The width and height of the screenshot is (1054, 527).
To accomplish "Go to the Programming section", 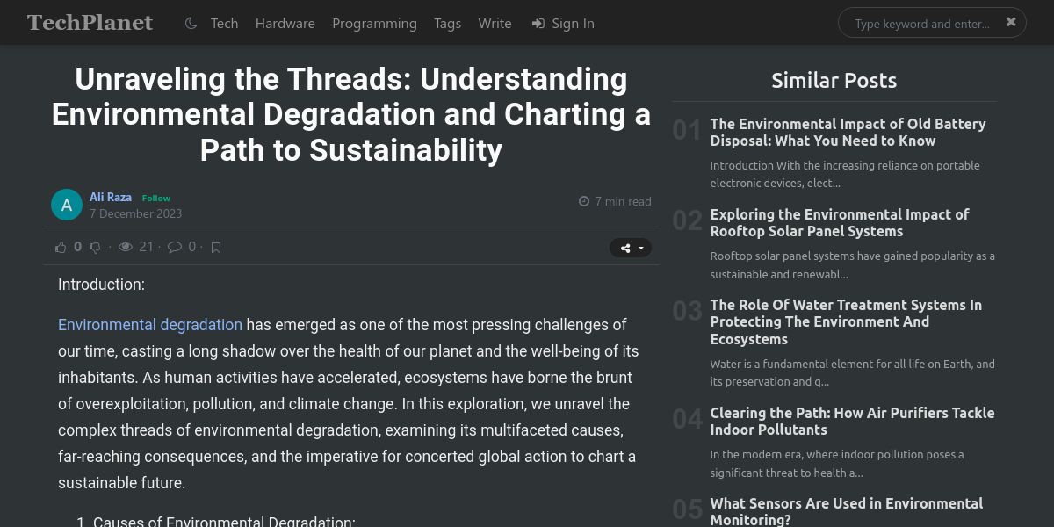I will [x=374, y=24].
